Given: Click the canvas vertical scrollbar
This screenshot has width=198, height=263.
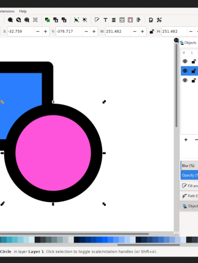Looking at the screenshot, I should coord(176,86).
